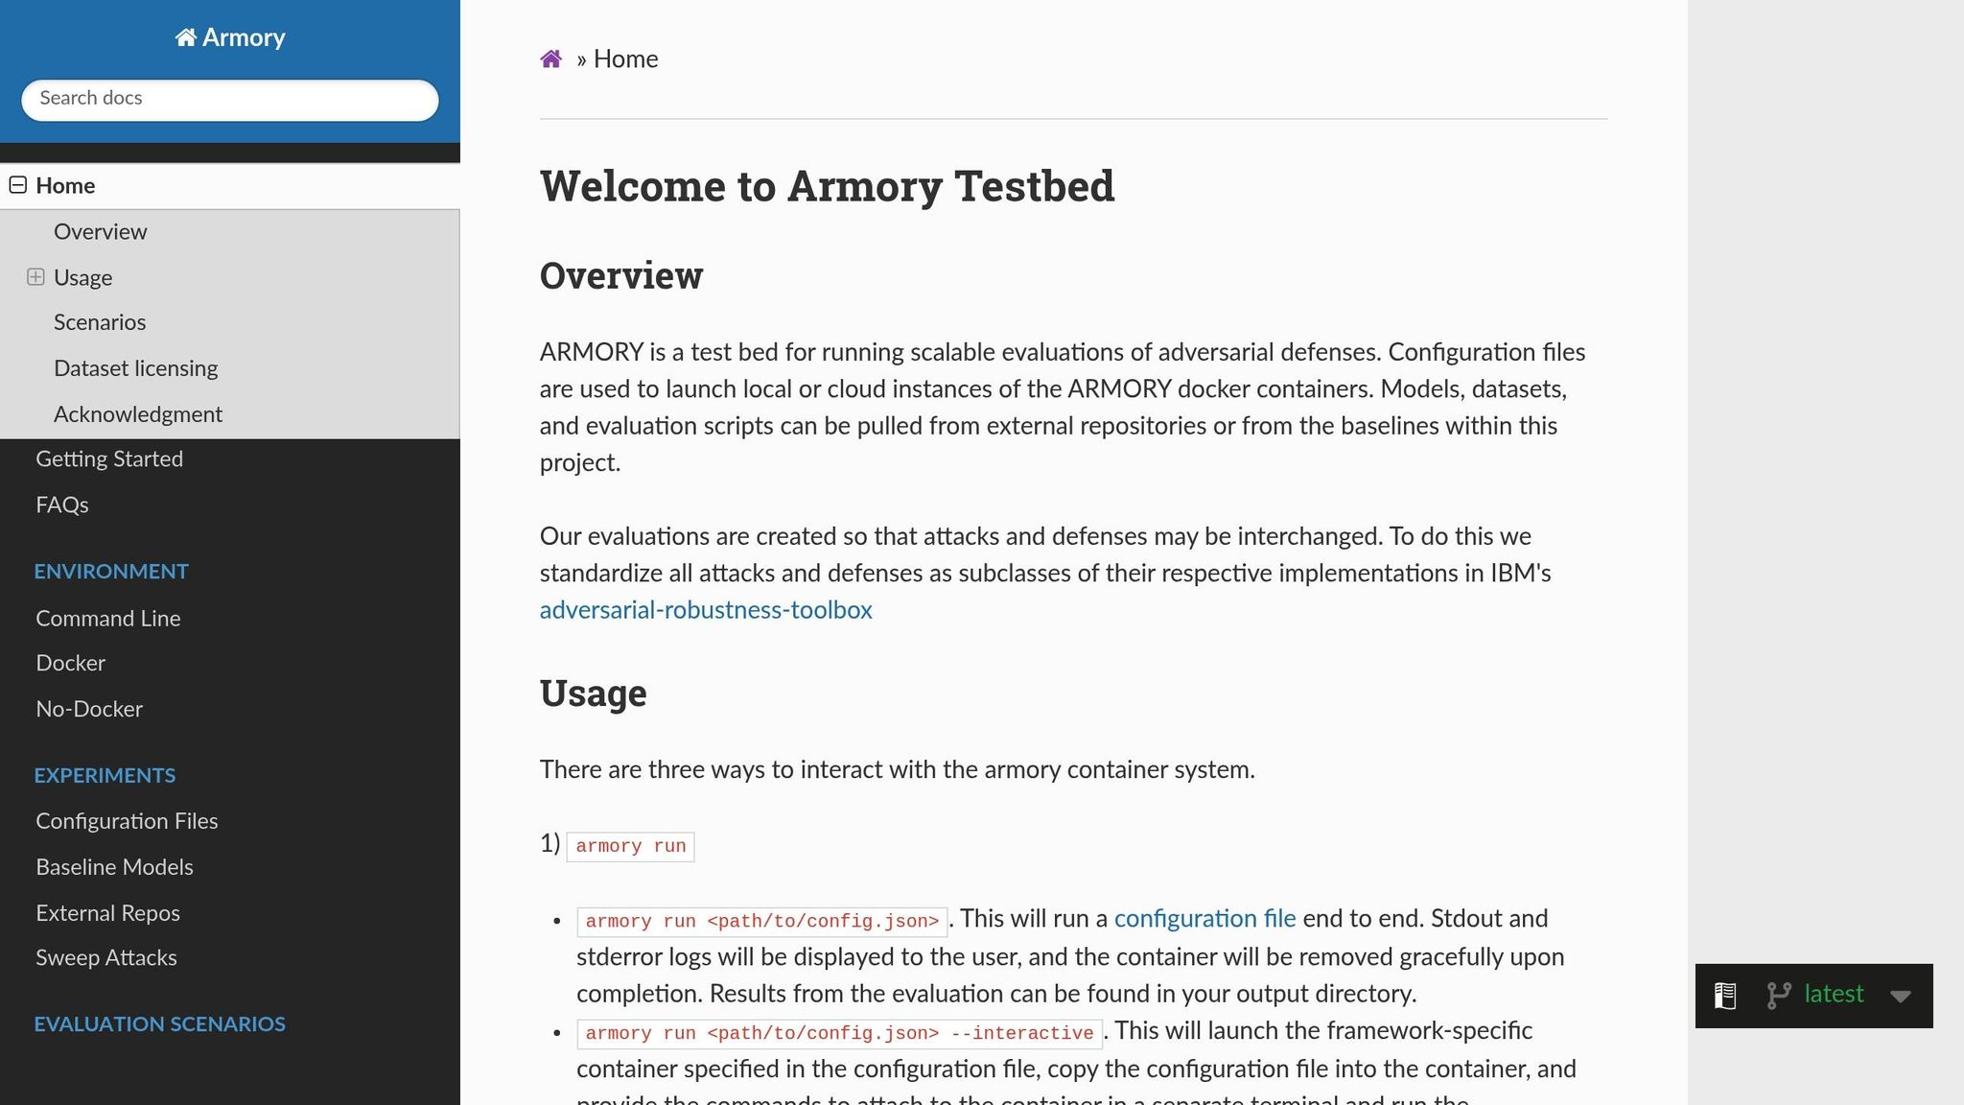The height and width of the screenshot is (1105, 1964).
Task: Open the version dropdown caret
Action: click(1900, 997)
